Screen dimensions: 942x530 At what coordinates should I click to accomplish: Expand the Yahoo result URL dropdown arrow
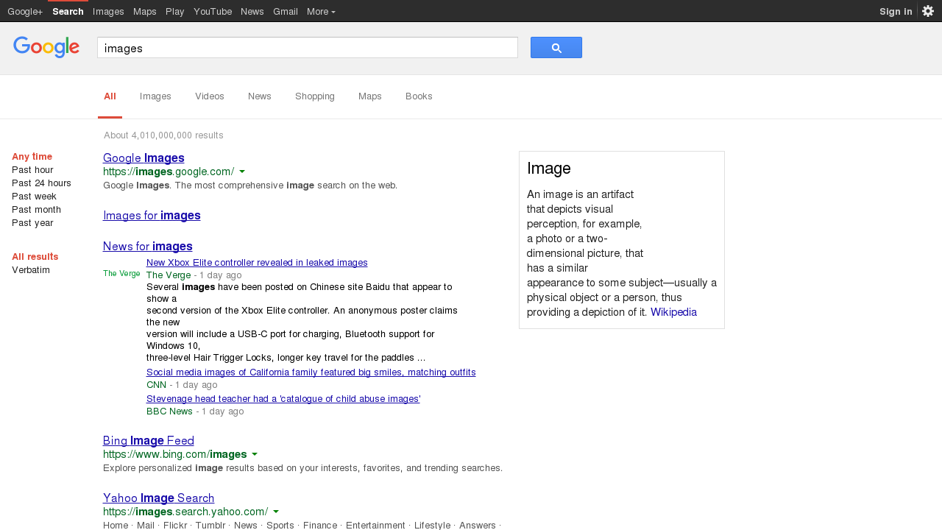[x=276, y=512]
